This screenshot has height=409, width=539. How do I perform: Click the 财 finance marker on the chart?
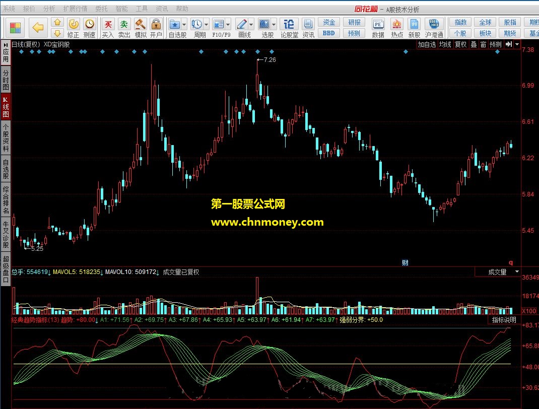point(405,263)
